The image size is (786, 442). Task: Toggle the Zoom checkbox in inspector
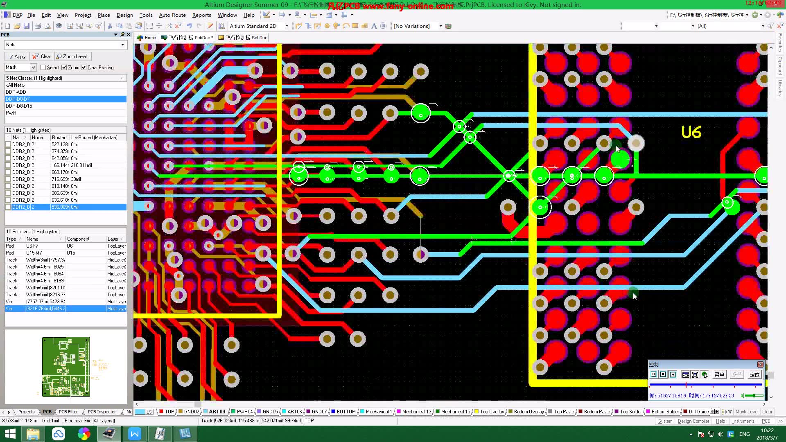point(65,67)
